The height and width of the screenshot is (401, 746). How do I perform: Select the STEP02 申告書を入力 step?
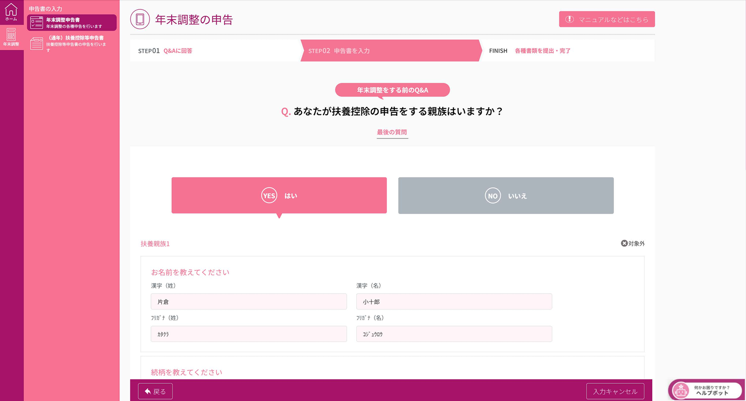(x=340, y=50)
